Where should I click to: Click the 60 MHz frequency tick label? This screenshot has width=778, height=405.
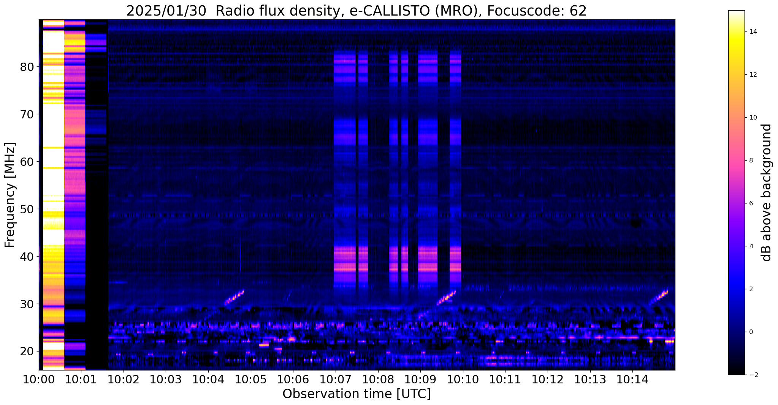(27, 162)
